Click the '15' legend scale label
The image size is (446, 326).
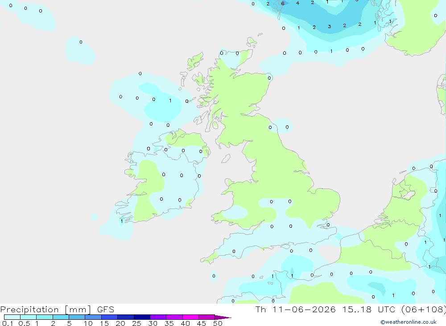104,323
